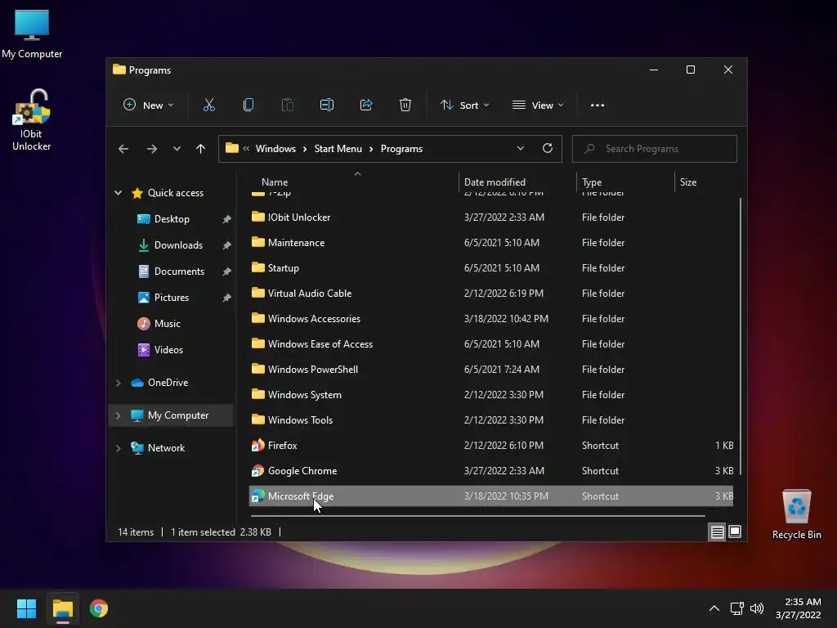Select the Firefox shortcut icon
The width and height of the screenshot is (837, 628).
[257, 446]
